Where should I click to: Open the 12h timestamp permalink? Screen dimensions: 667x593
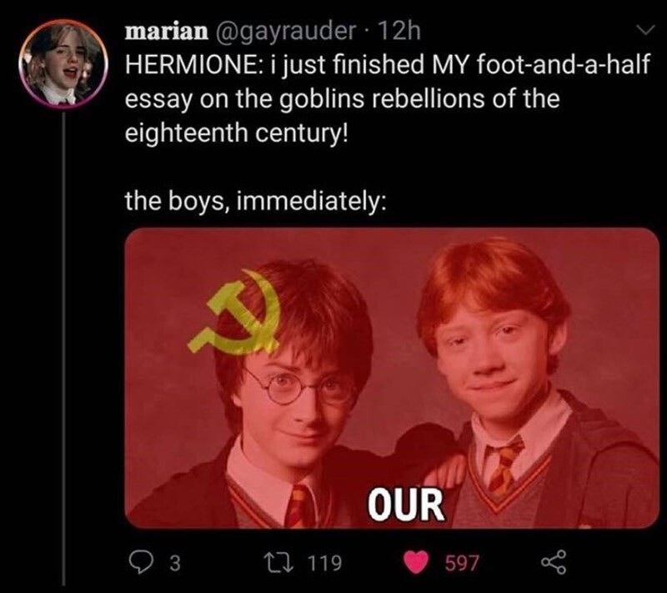[399, 31]
